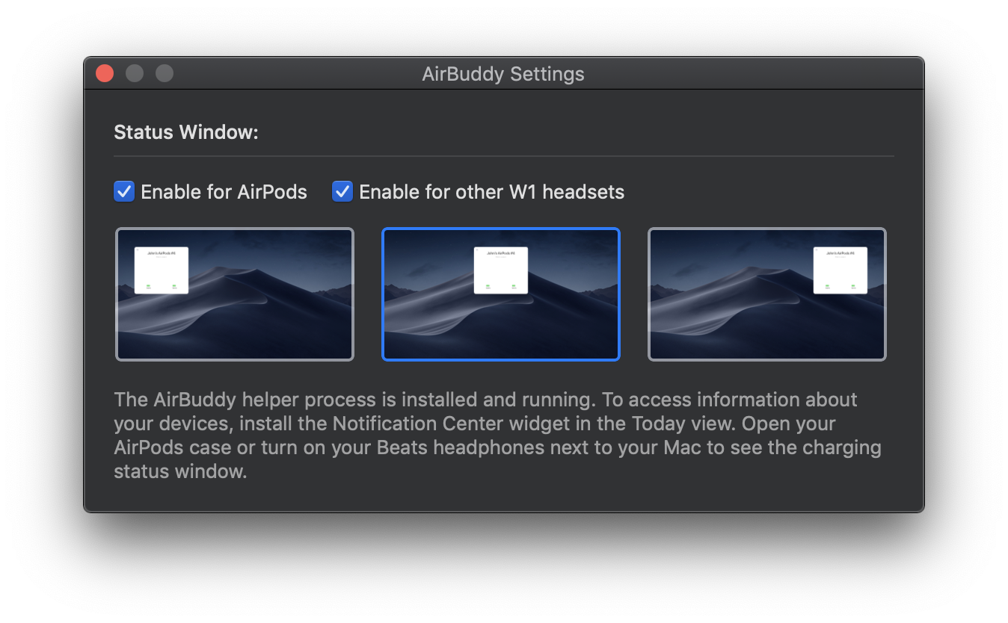Toggle "Enable for other W1 headsets" off
This screenshot has width=1008, height=623.
[x=342, y=191]
